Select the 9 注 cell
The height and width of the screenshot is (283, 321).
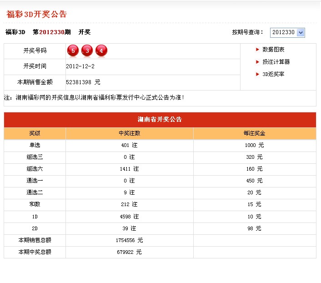[x=129, y=192]
